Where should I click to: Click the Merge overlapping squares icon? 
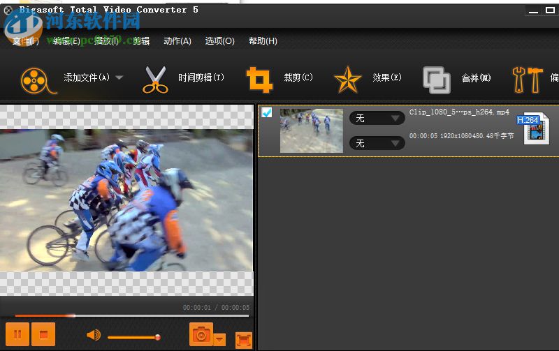tap(436, 80)
